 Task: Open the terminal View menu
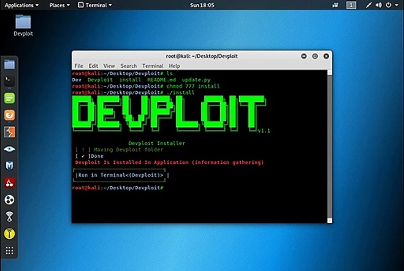click(109, 66)
